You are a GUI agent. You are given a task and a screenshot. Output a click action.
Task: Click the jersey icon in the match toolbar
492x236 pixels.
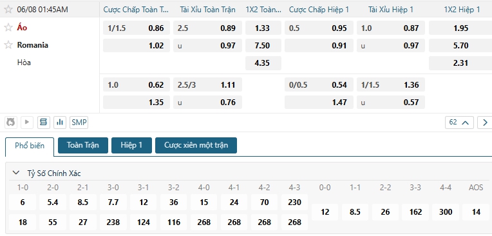coord(11,123)
